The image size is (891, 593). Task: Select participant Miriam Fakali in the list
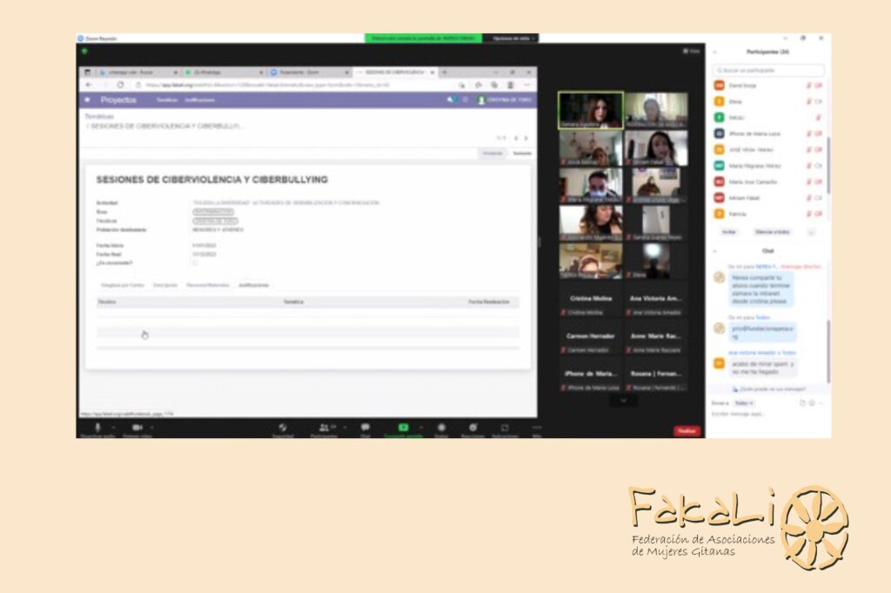768,197
